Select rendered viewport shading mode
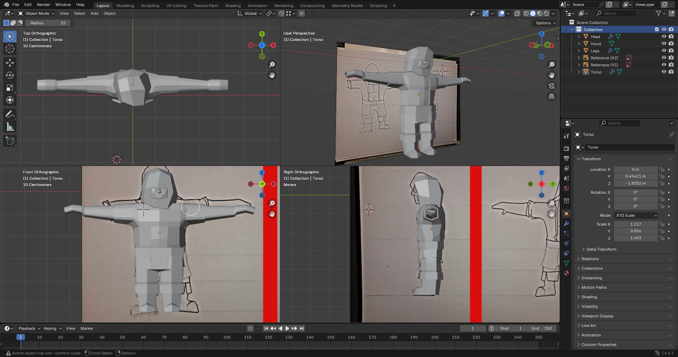This screenshot has height=357, width=678. [546, 13]
